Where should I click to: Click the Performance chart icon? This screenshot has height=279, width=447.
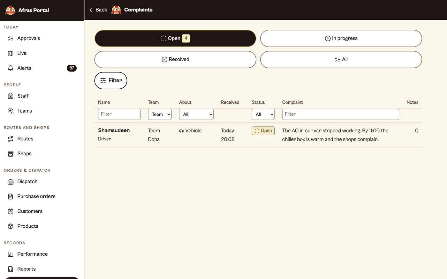tap(11, 254)
